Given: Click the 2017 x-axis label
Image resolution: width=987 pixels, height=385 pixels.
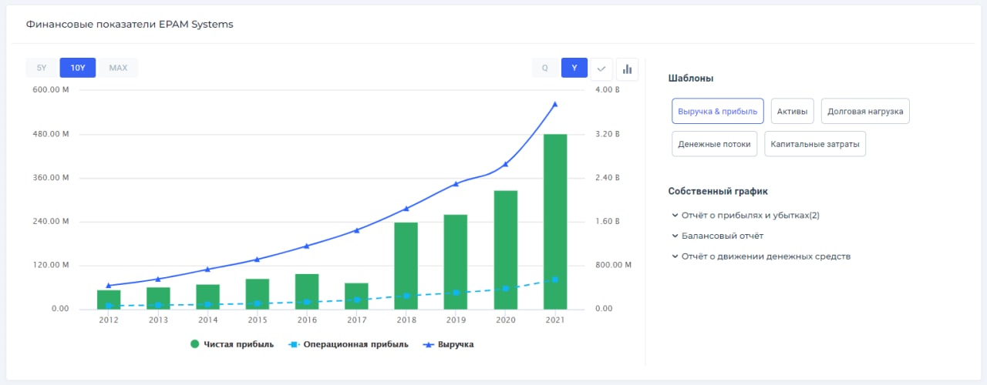Looking at the screenshot, I should click(x=356, y=320).
